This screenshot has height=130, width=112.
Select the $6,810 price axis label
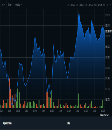pyautogui.click(x=108, y=57)
